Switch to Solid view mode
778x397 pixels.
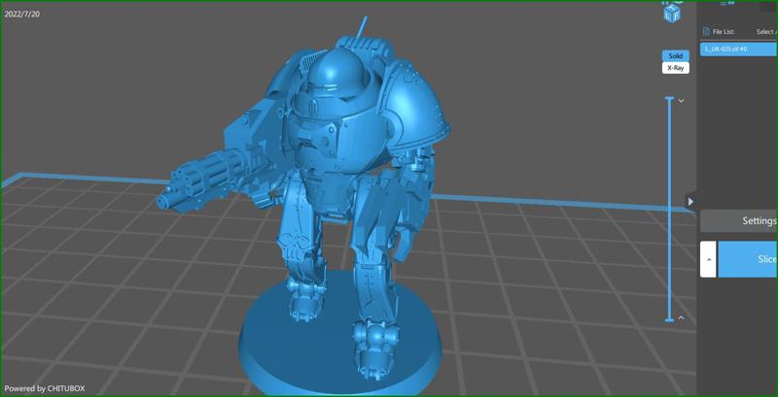point(675,56)
